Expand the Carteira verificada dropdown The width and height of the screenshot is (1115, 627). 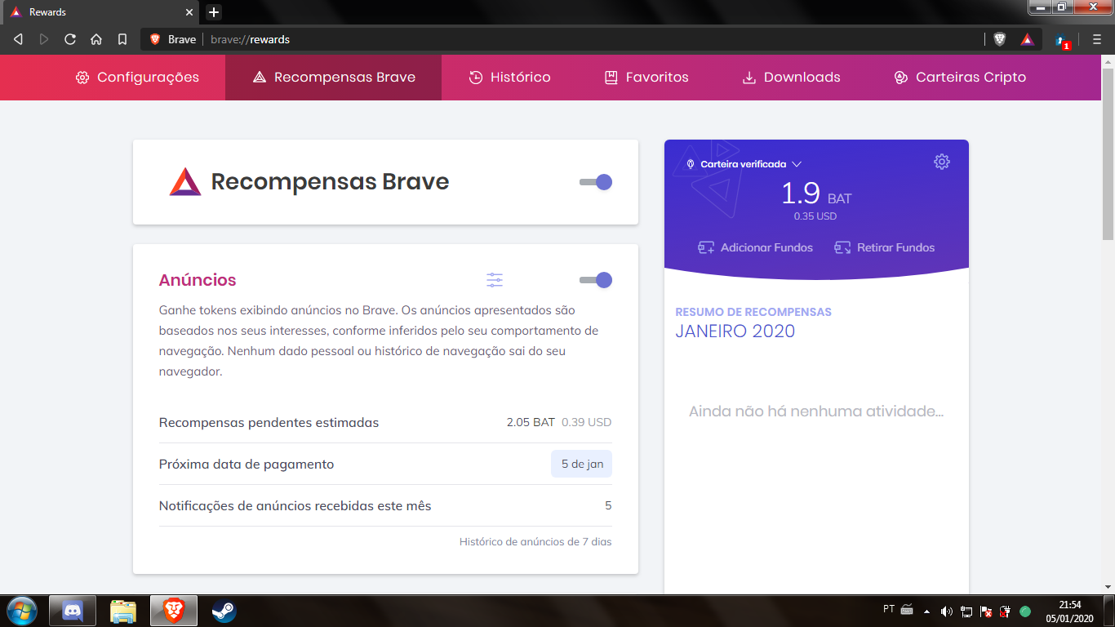click(x=744, y=164)
